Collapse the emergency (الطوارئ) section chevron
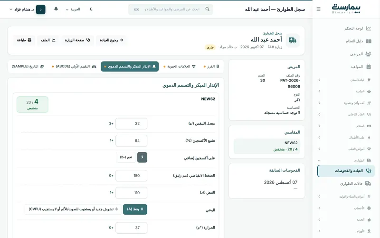This screenshot has width=380, height=238. pos(319,160)
